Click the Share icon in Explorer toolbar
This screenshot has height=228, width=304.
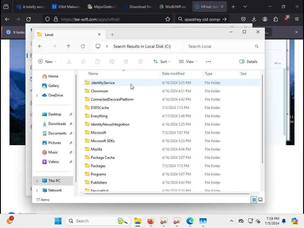(x=126, y=62)
